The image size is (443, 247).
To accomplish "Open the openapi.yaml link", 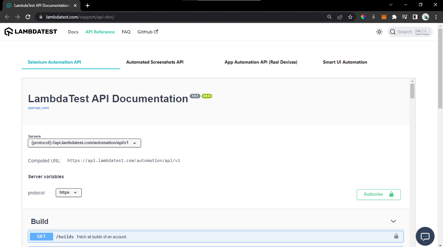I will click(x=38, y=108).
